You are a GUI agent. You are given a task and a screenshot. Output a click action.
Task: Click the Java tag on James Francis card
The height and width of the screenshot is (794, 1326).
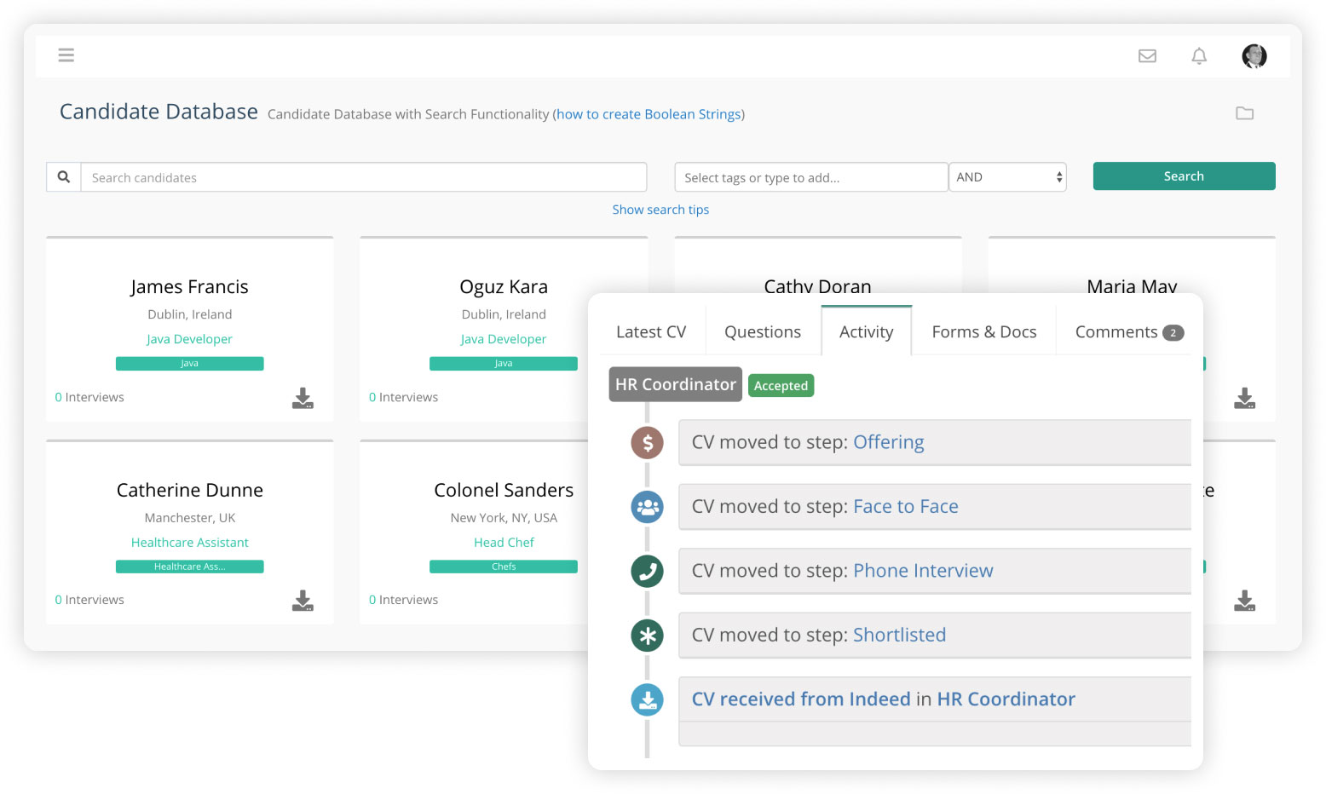pos(190,364)
